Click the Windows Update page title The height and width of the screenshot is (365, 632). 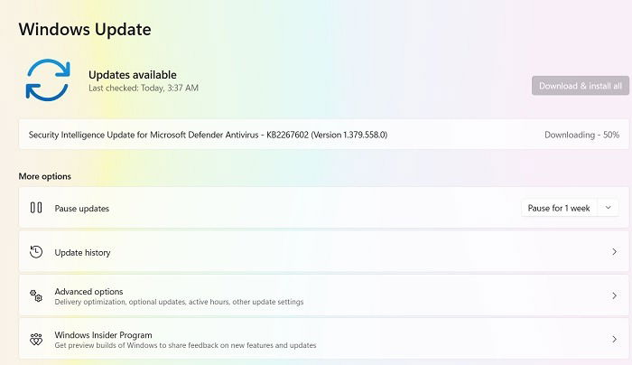click(x=85, y=30)
